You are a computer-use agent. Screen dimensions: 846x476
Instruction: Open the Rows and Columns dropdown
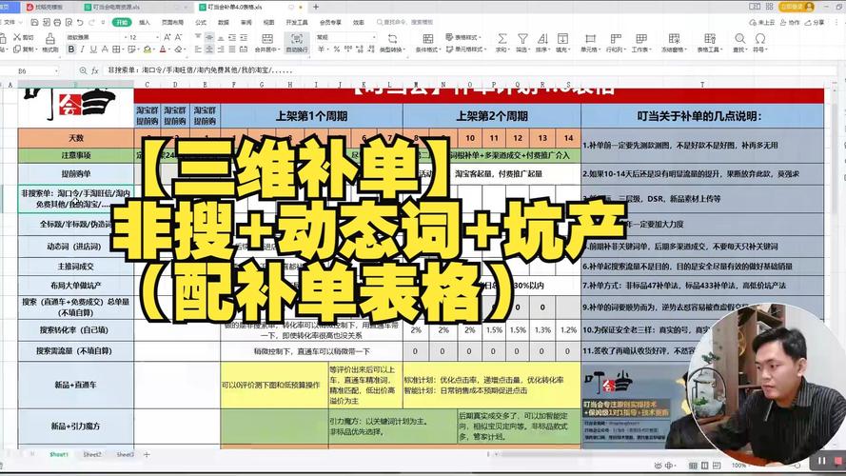pyautogui.click(x=615, y=42)
